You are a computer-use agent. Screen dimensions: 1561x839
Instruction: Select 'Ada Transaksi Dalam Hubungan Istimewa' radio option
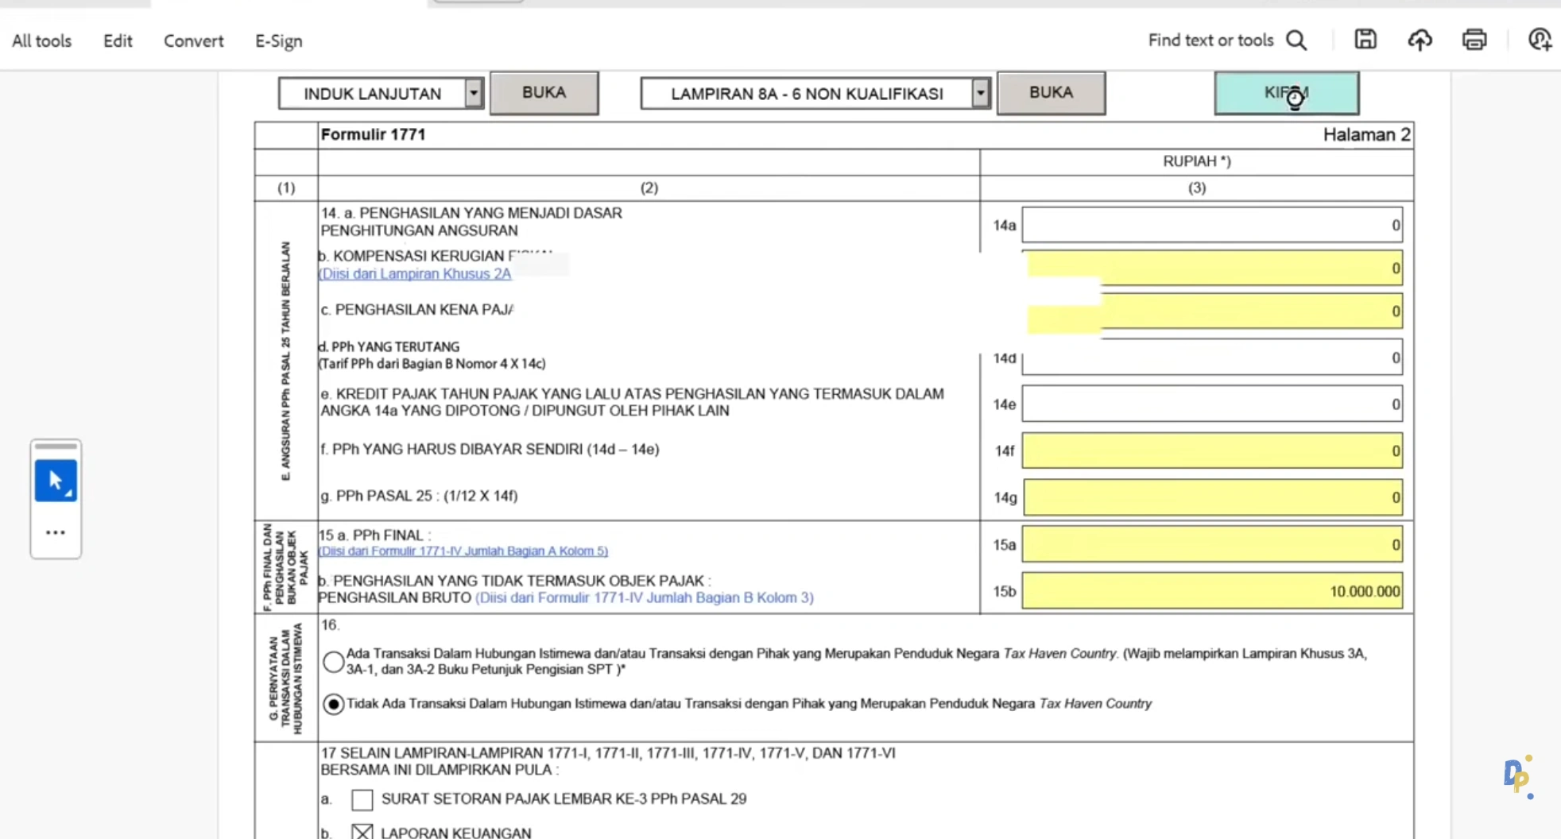click(334, 661)
